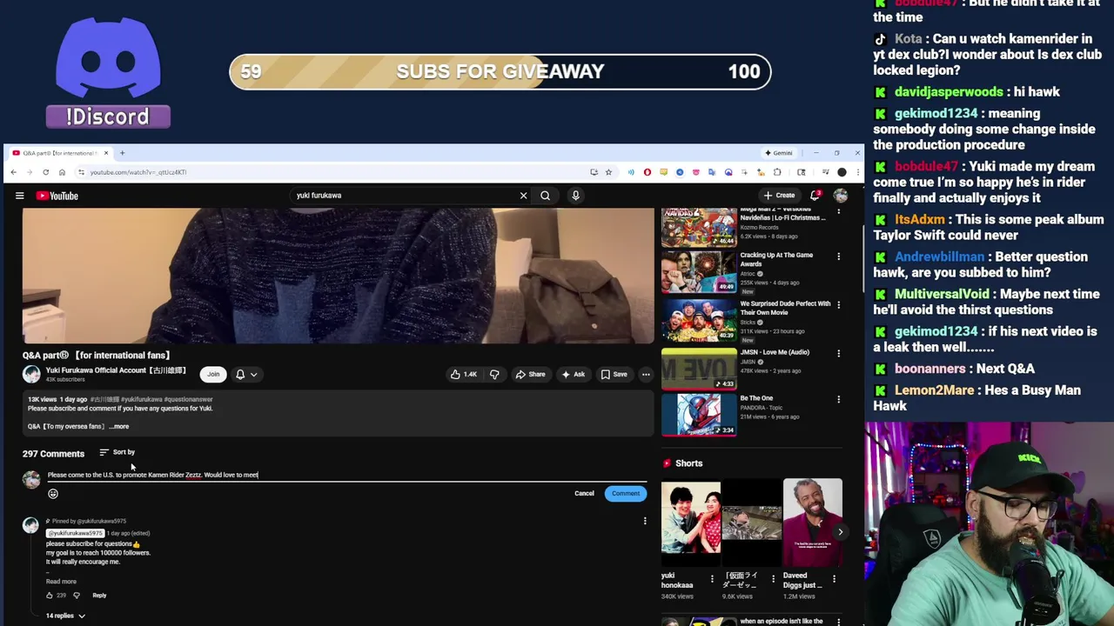Click the YouTube search magnifier button
This screenshot has height=626, width=1114.
pos(545,196)
